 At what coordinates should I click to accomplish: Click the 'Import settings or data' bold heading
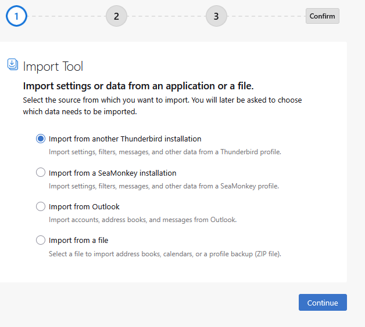pos(138,86)
